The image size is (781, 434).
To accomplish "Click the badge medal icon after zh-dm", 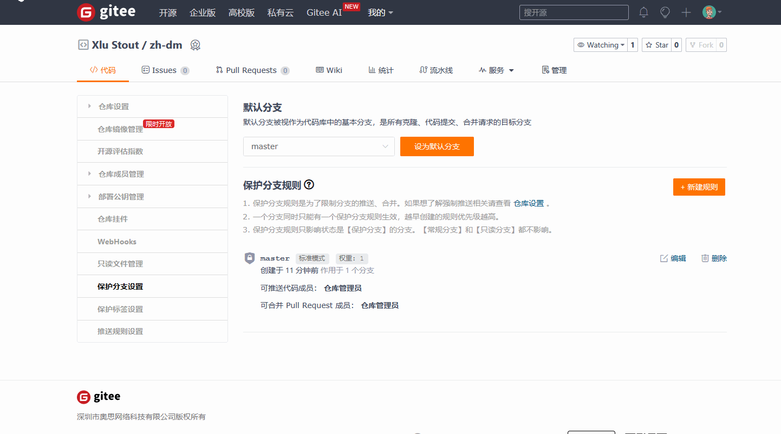I will [x=196, y=45].
